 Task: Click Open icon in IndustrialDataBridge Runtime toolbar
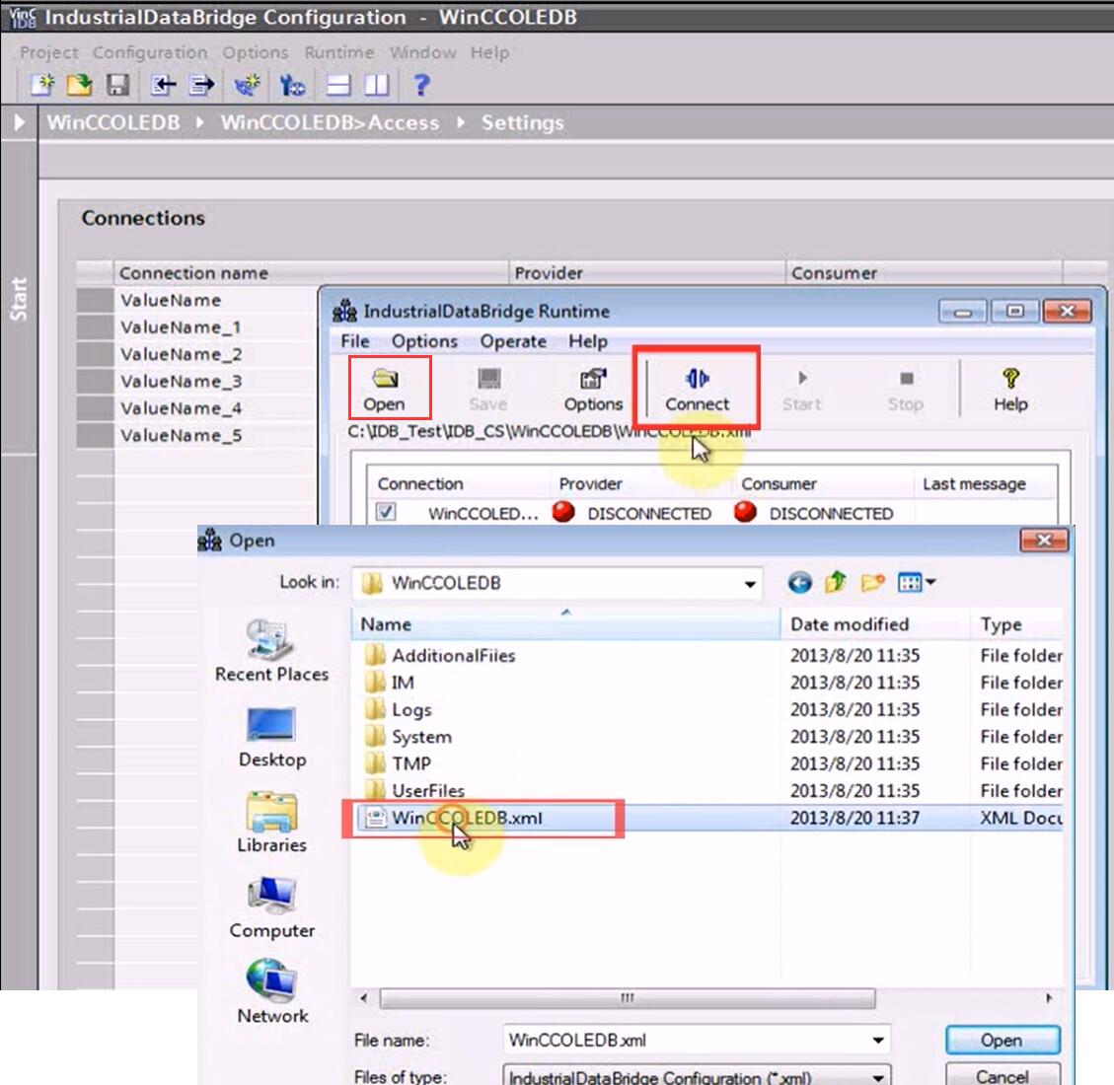click(x=385, y=390)
